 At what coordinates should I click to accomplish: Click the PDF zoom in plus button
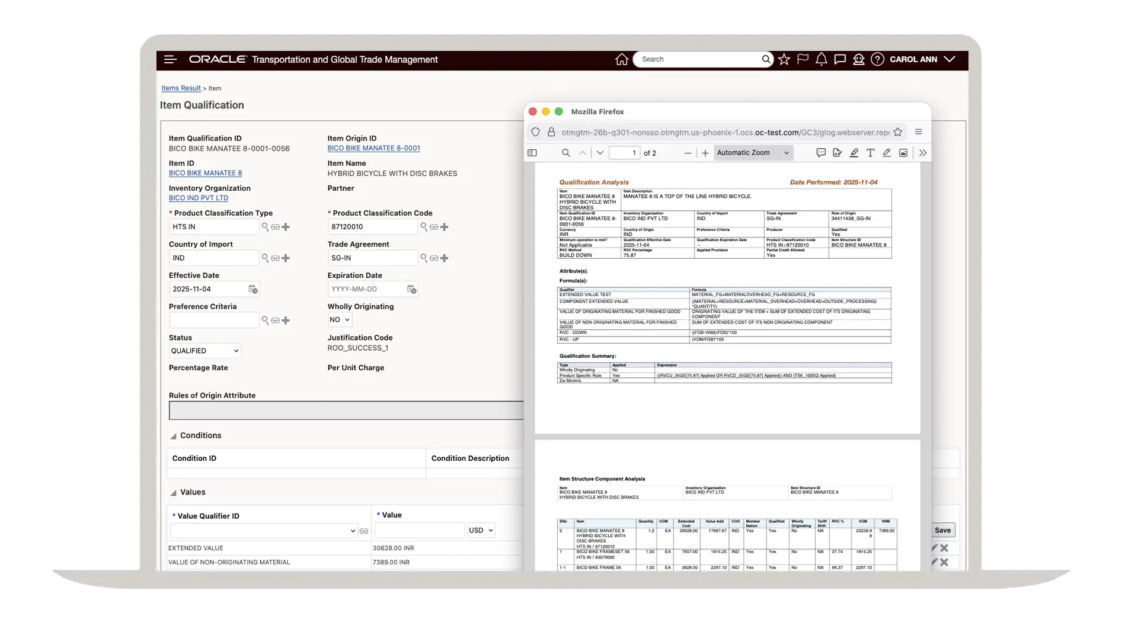pyautogui.click(x=705, y=153)
